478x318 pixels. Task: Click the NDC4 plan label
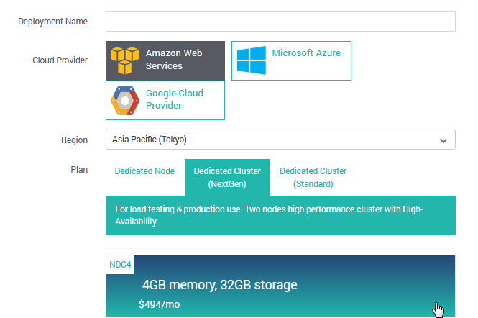point(120,265)
